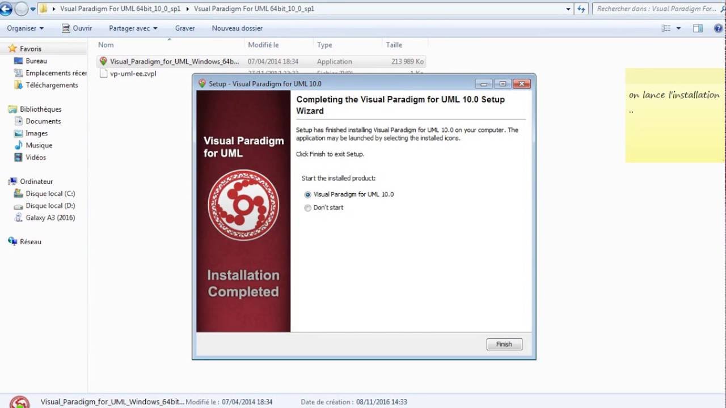This screenshot has width=726, height=408.
Task: Open Téléchargements in navigation pane
Action: (x=52, y=85)
